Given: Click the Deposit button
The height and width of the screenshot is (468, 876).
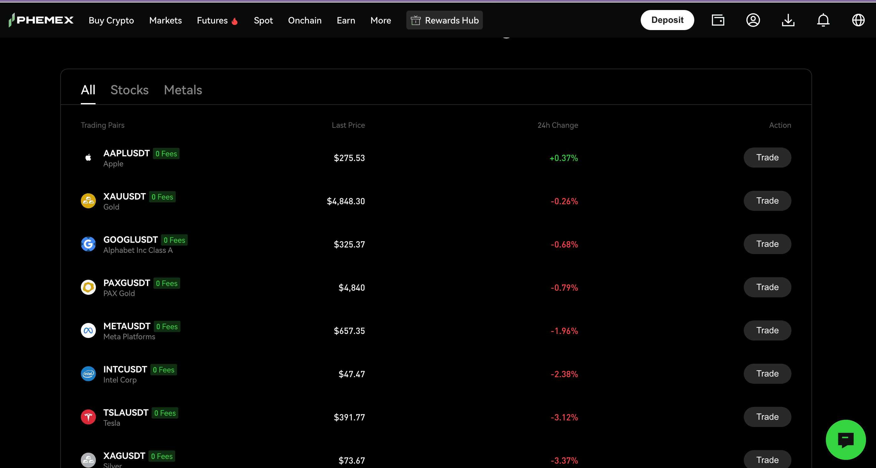Looking at the screenshot, I should (667, 20).
